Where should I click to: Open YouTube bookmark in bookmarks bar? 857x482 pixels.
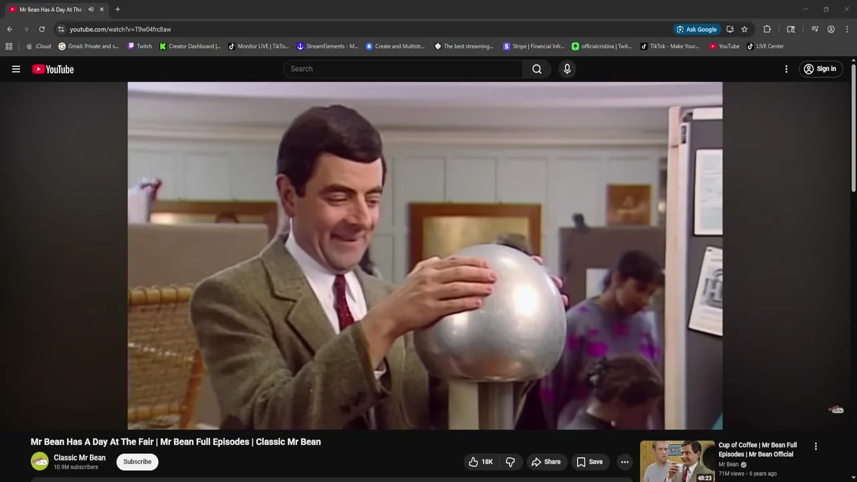pos(724,46)
